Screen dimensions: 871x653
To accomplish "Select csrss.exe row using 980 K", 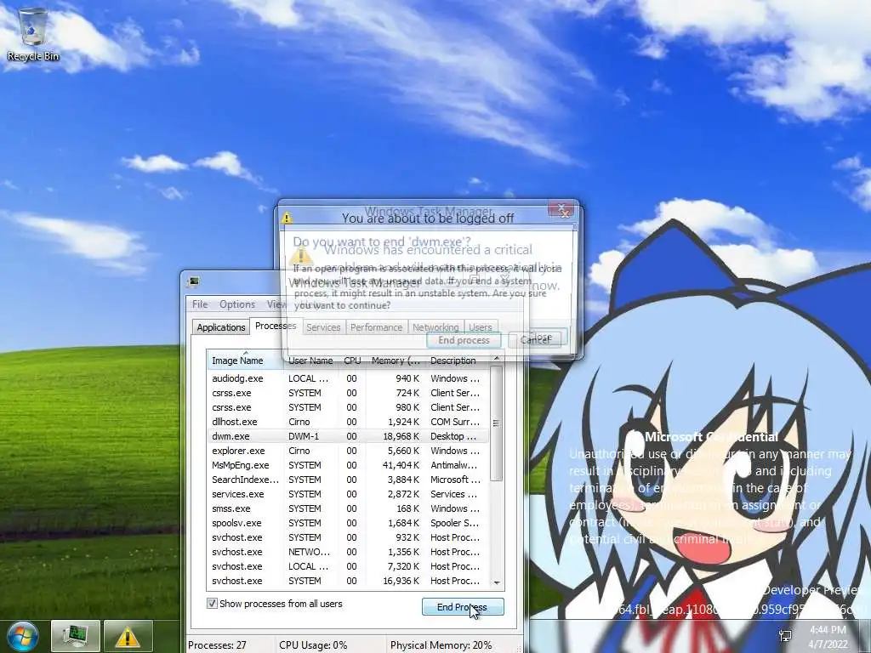I will (x=348, y=407).
